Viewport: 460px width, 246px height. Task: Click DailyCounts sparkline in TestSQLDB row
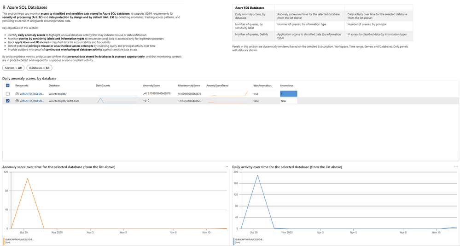click(117, 100)
